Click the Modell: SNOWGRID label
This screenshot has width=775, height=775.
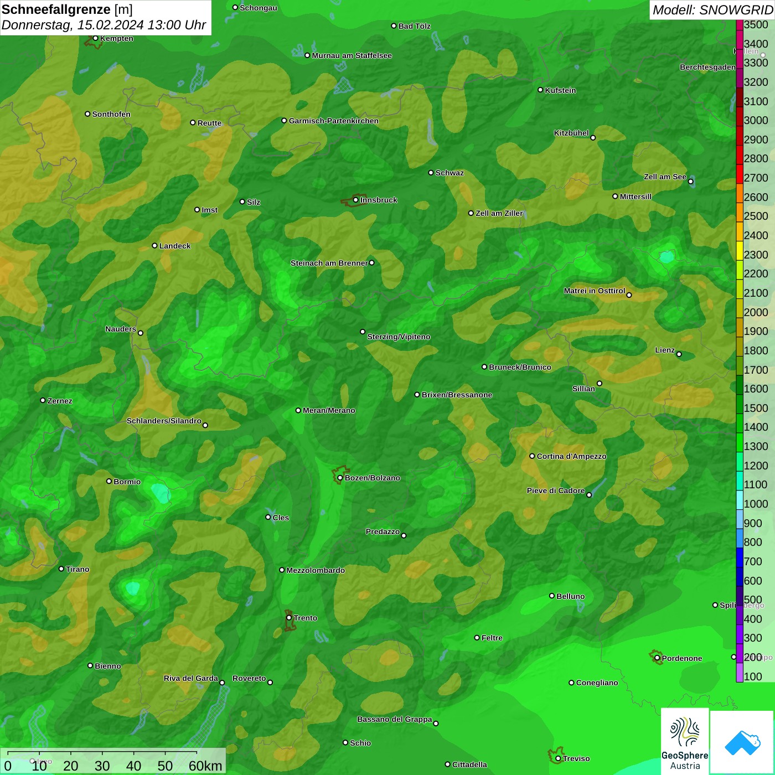tap(712, 9)
